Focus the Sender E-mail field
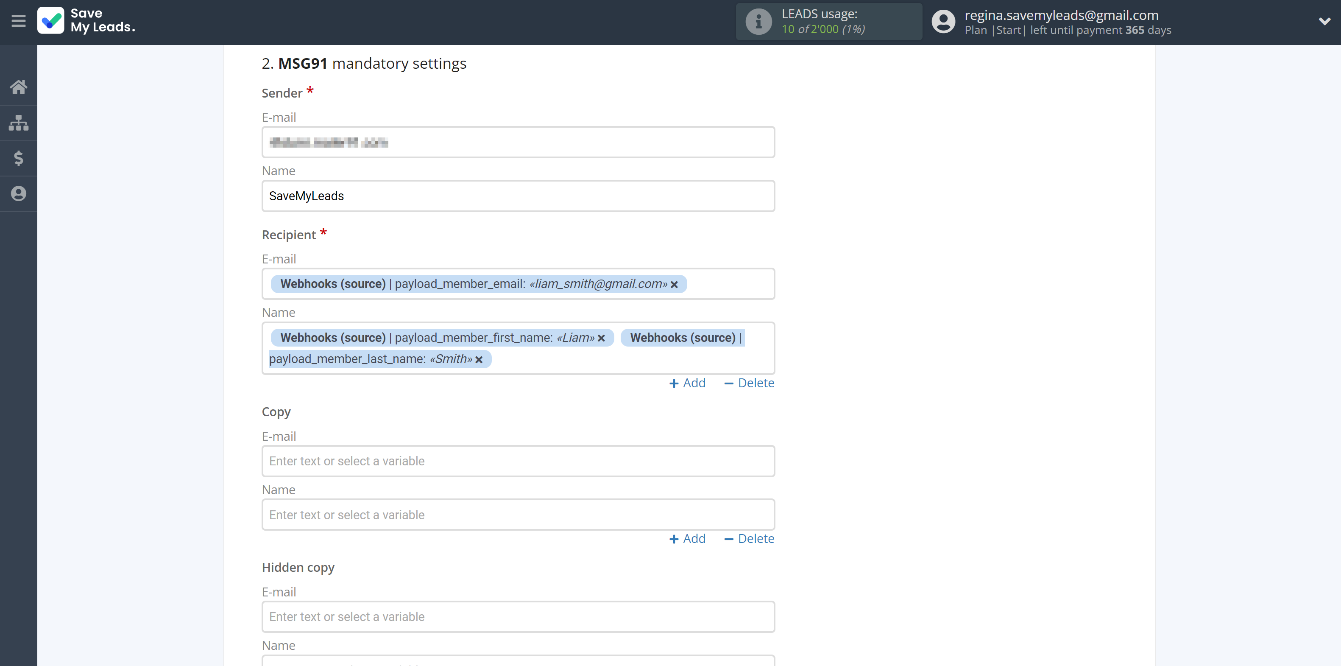1341x666 pixels. (x=518, y=142)
